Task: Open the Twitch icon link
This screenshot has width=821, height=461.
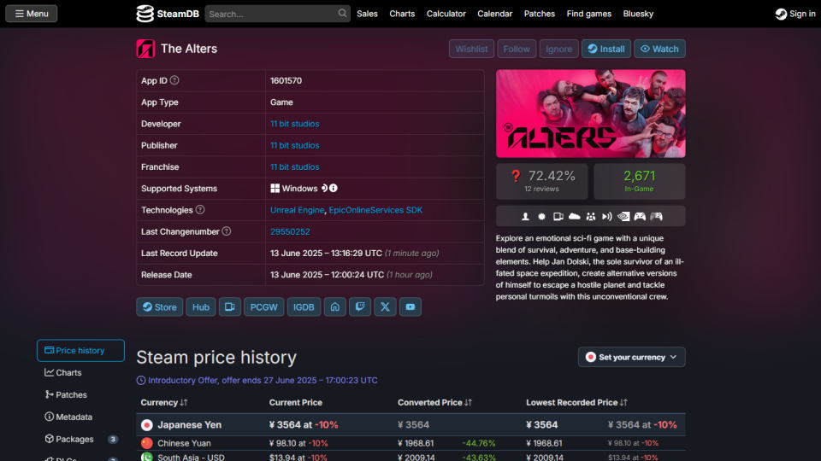Action: pyautogui.click(x=360, y=306)
